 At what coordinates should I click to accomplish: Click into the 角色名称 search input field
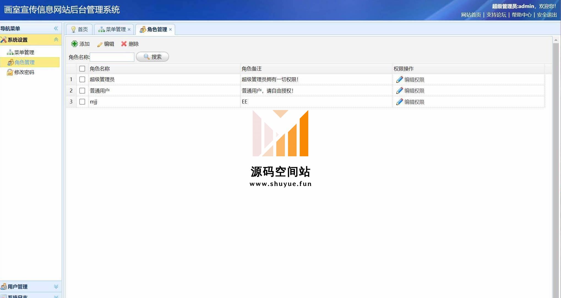coord(112,57)
